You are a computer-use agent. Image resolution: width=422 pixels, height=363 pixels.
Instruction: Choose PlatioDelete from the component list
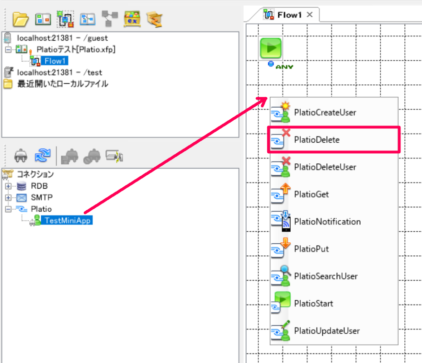[334, 140]
